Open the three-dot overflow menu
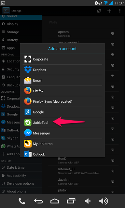This screenshot has width=125, height=208. [120, 11]
